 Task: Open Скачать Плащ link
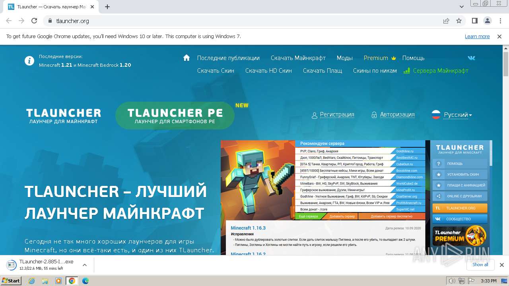pos(322,71)
